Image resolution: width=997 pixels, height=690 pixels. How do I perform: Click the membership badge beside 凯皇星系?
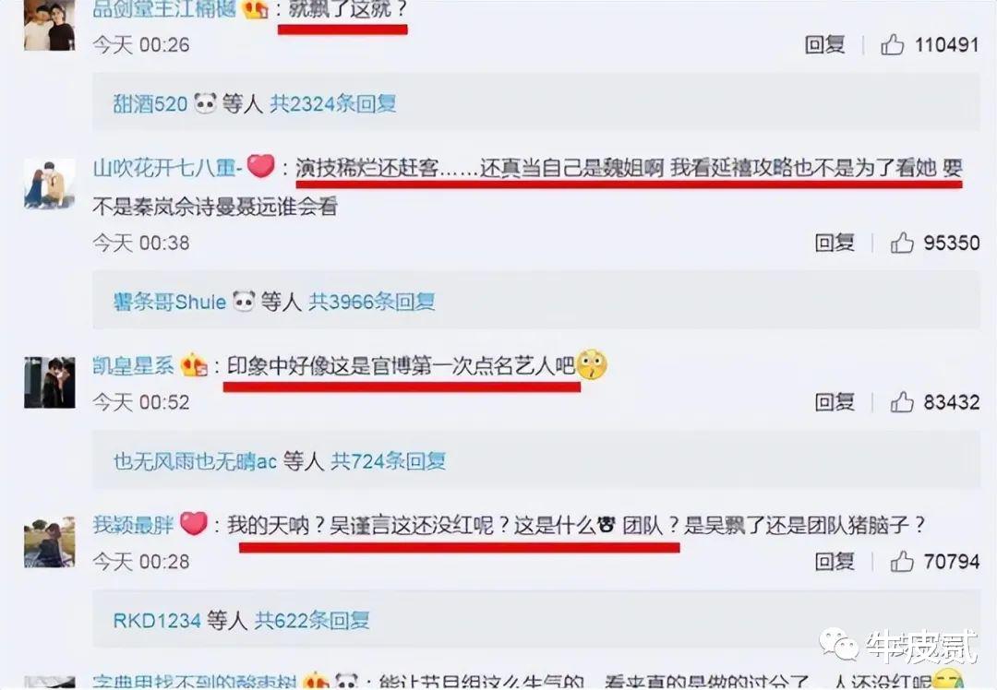coord(194,365)
